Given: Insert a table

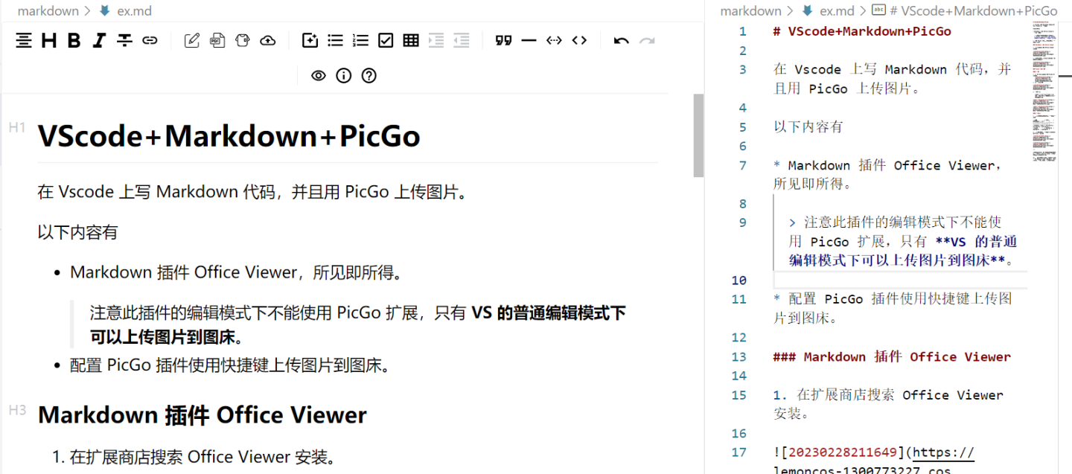Looking at the screenshot, I should click(x=410, y=40).
